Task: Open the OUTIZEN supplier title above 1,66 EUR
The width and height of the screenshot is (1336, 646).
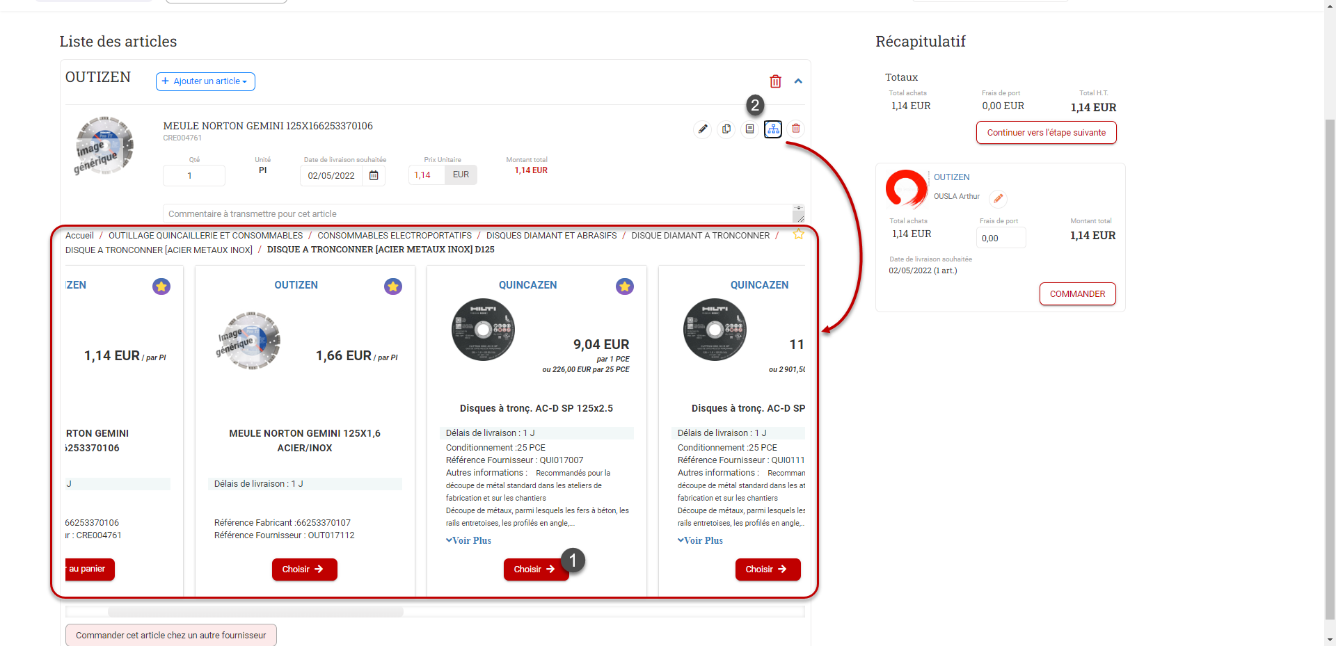Action: tap(296, 285)
